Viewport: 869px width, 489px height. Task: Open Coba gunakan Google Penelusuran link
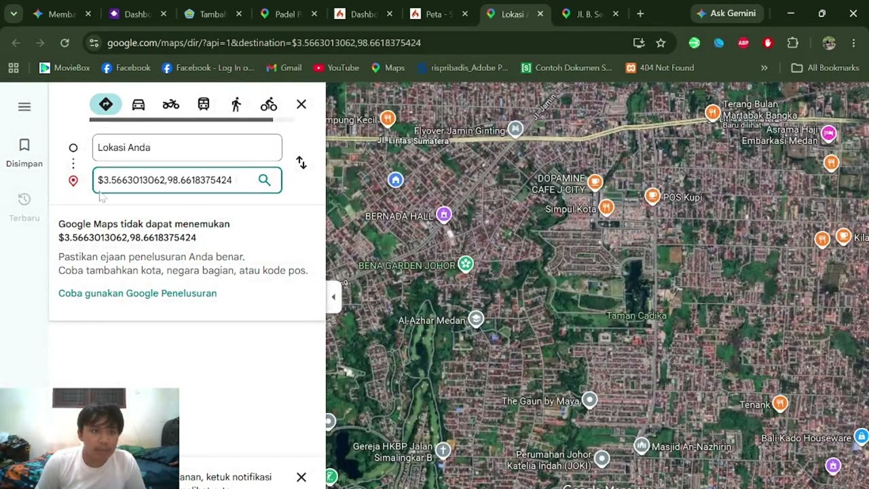pos(138,293)
